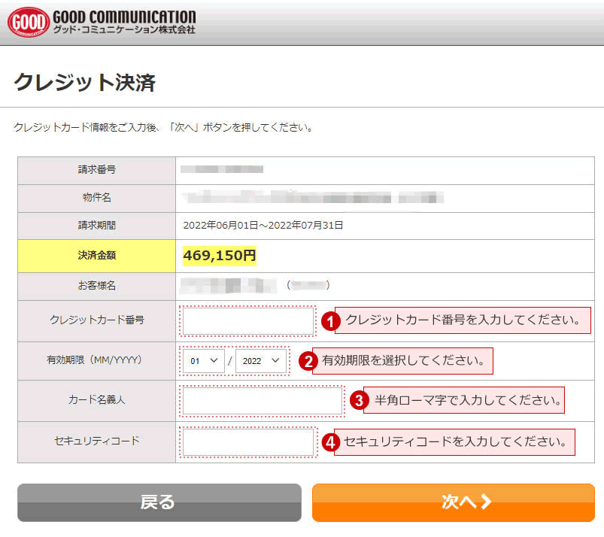This screenshot has height=537, width=604.
Task: Select the セキュリティコード input box
Action: [248, 441]
